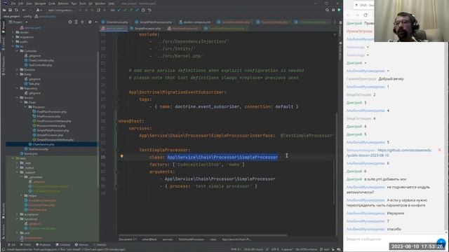The image size is (449, 252).
Task: Click the Synchronize/reload toolbar icon
Action: click(x=16, y=10)
